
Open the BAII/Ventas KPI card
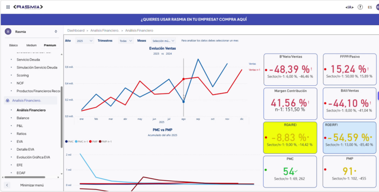click(x=349, y=104)
